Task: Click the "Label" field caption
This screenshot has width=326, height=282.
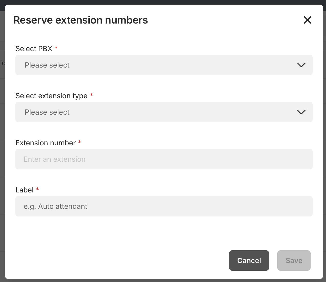Action: point(24,190)
